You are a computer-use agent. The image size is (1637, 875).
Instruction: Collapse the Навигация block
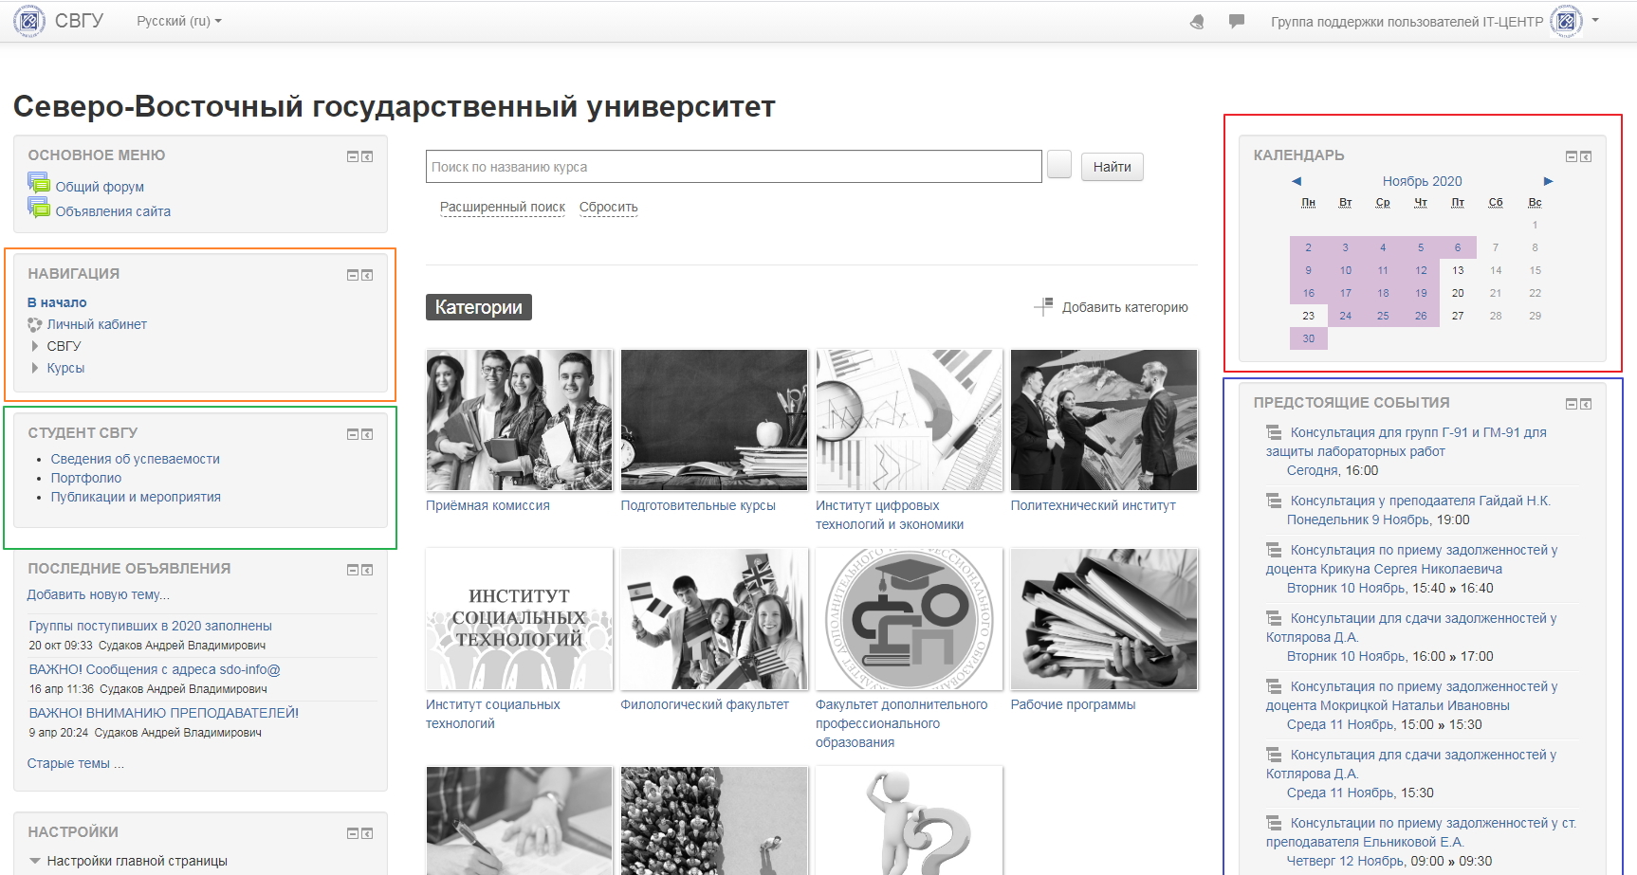pos(352,275)
